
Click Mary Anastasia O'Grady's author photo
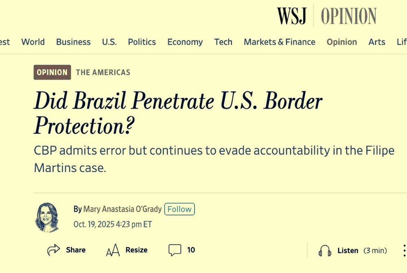tap(47, 217)
